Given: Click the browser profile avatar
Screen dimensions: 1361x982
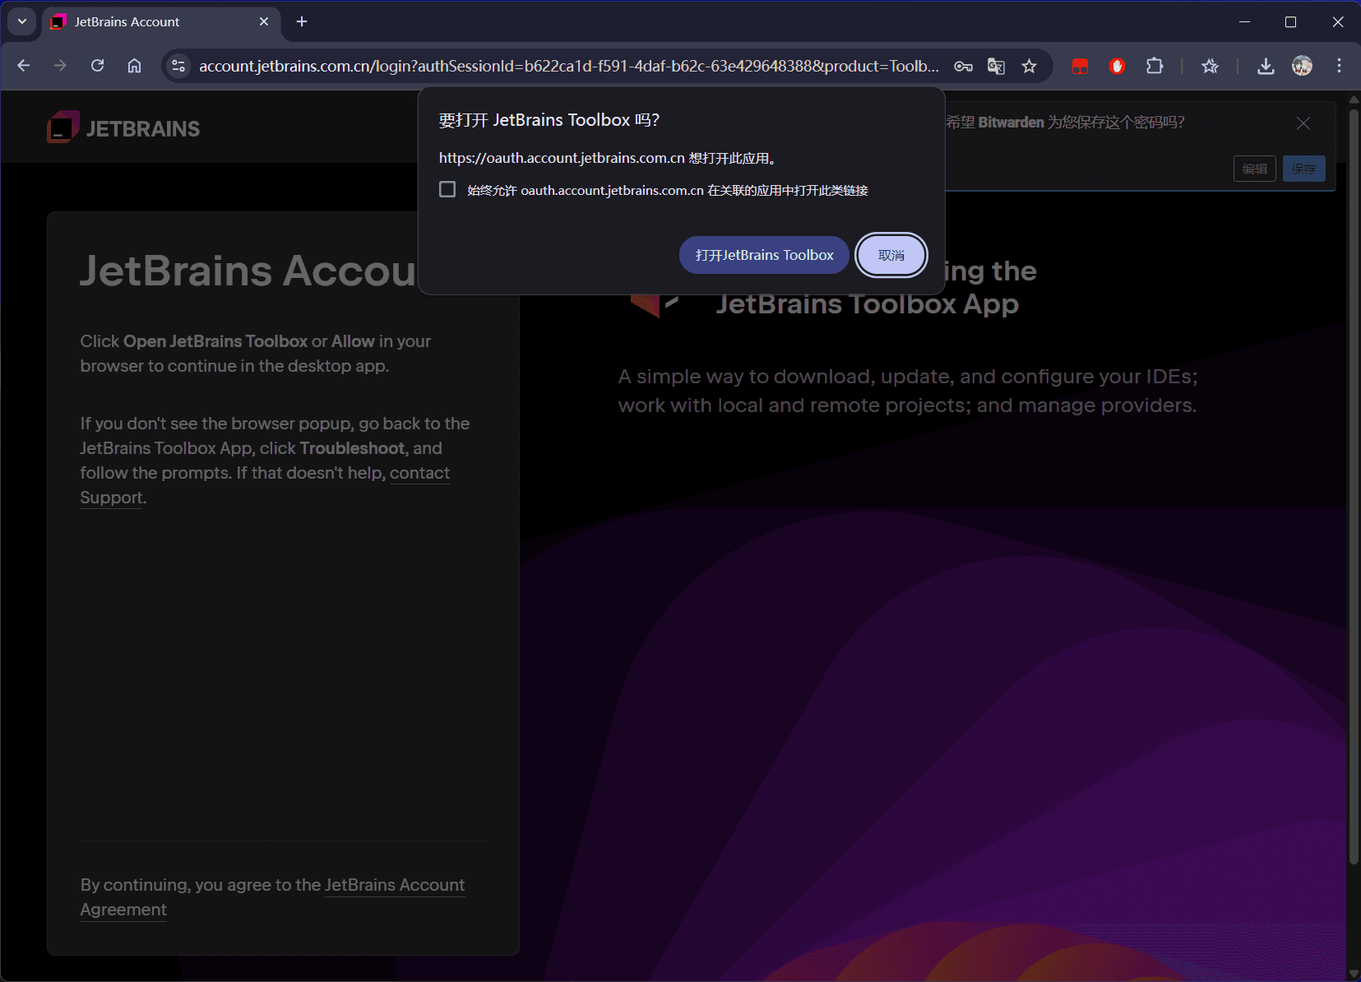Looking at the screenshot, I should point(1302,66).
